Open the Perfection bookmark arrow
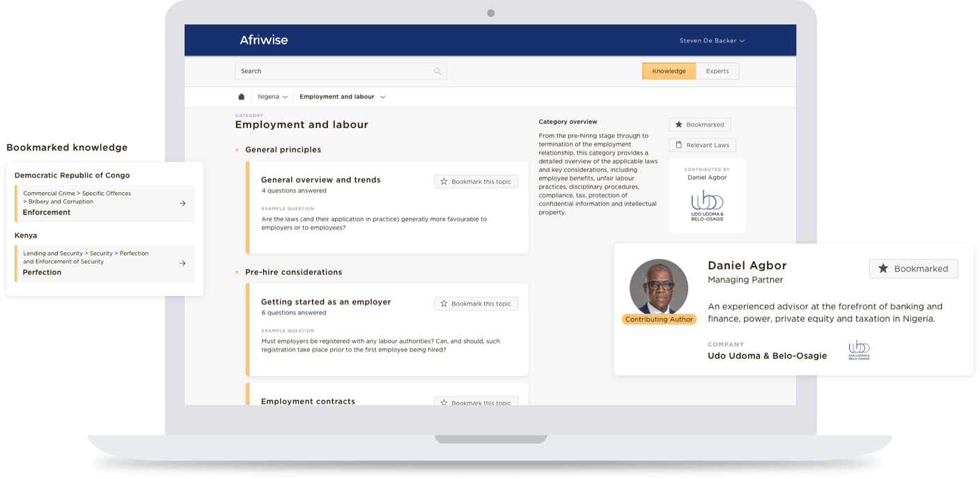980x479 pixels. click(182, 263)
